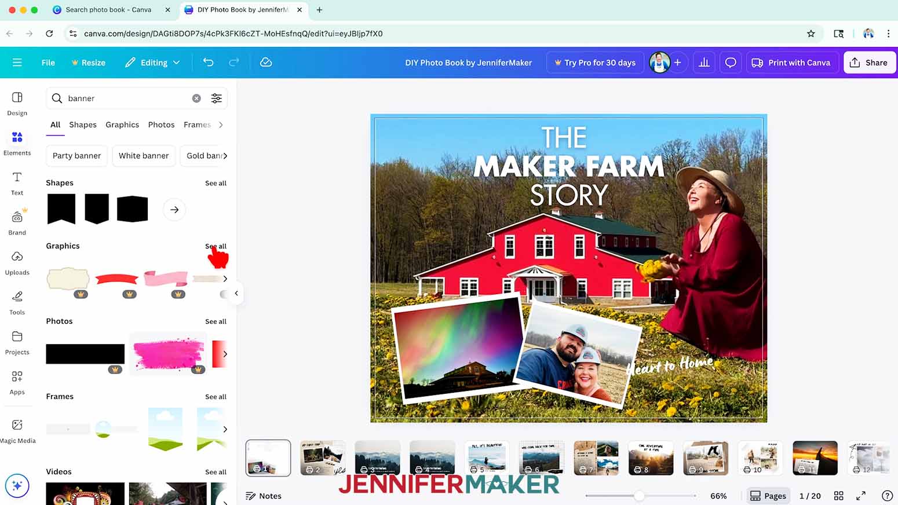
Task: Enter fullscreen present mode
Action: [x=861, y=496]
